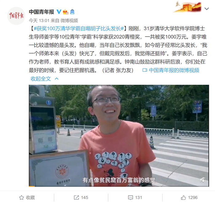
Task: Favorite the post with the 收藏 star
Action: 27,197
